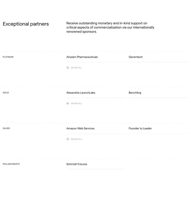The image size is (191, 198).
Task: Click the sponsor support description paragraph
Action: click(x=110, y=27)
